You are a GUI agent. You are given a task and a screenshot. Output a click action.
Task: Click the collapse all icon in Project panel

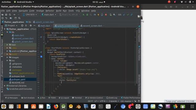point(26,25)
